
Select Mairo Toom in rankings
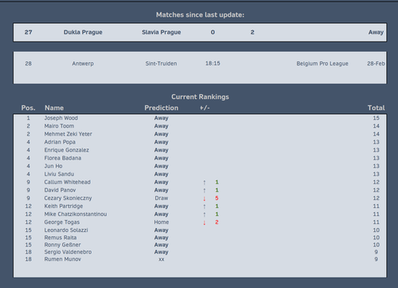point(59,126)
